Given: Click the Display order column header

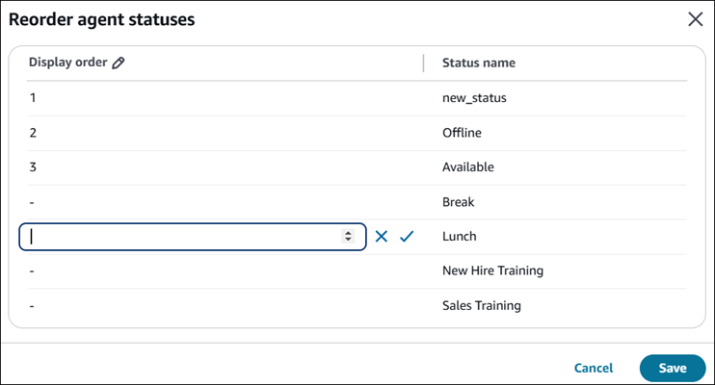Looking at the screenshot, I should pyautogui.click(x=69, y=63).
